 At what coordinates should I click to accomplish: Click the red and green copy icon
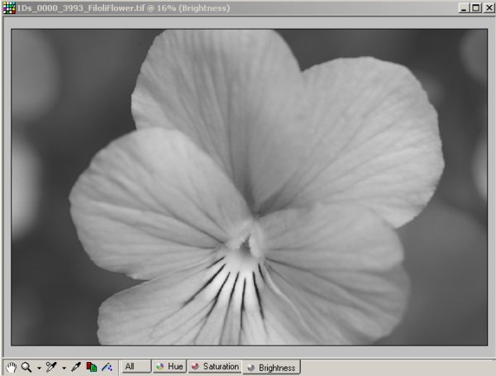(x=92, y=366)
